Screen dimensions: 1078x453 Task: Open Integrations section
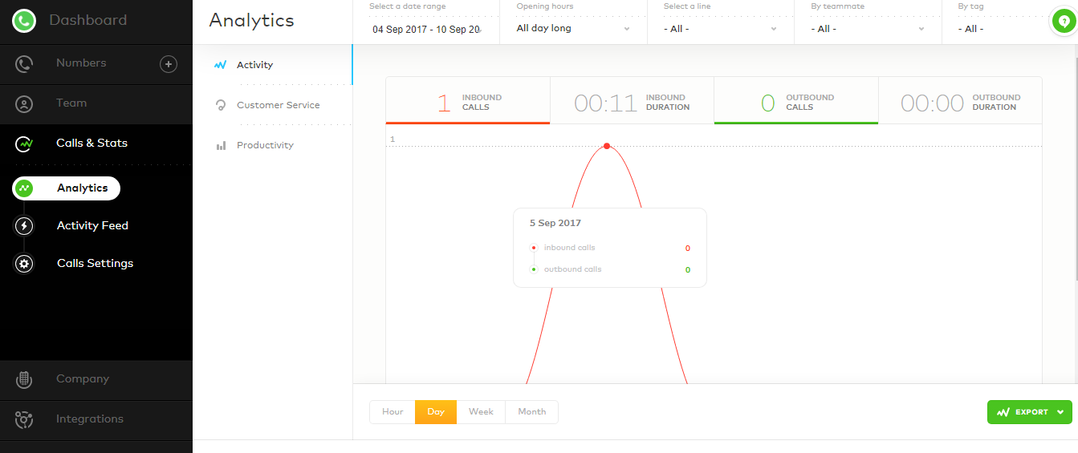[90, 419]
